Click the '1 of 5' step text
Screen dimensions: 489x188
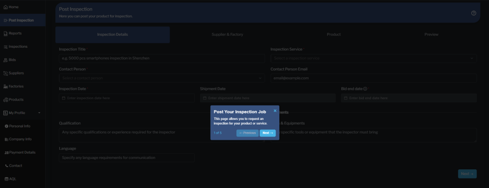tap(218, 133)
